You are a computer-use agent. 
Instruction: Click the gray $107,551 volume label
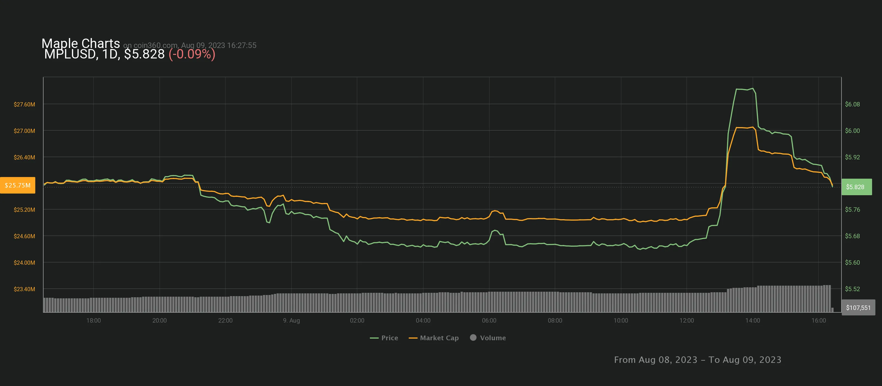(x=858, y=308)
